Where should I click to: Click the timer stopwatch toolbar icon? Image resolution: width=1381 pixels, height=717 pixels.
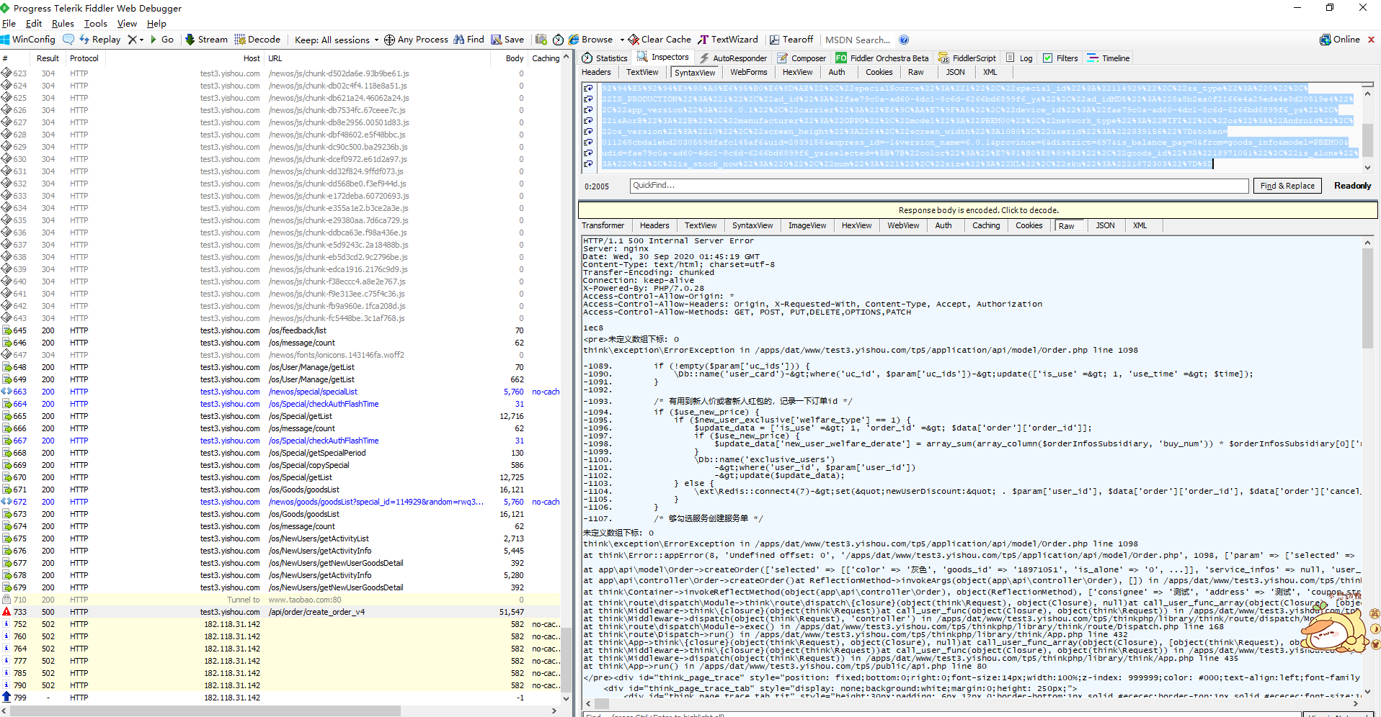(558, 40)
